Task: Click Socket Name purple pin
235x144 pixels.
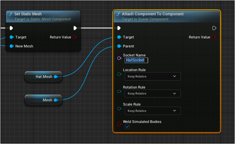Action: (119, 58)
